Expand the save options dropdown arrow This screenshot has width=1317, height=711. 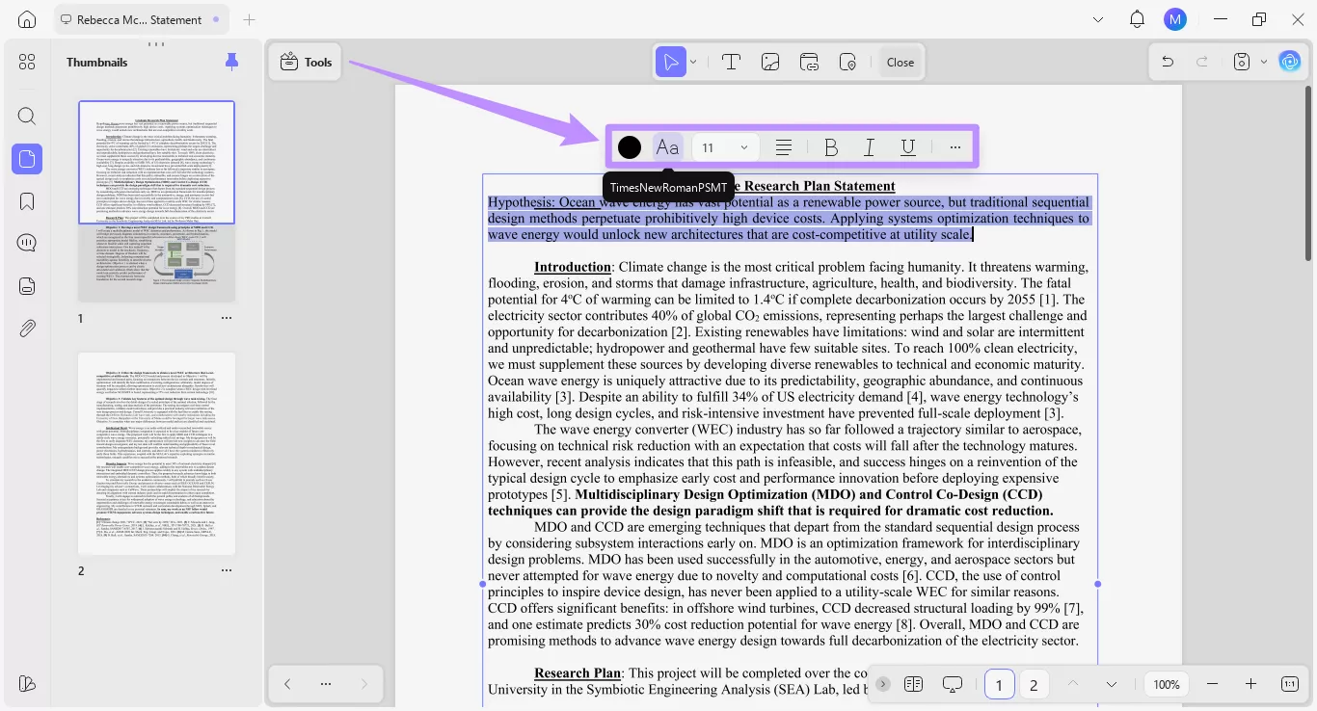tap(1264, 62)
